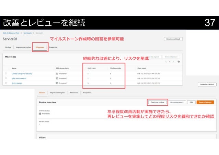Open Properties tab above the Milestones table
This screenshot has height=155, width=219.
tap(53, 47)
